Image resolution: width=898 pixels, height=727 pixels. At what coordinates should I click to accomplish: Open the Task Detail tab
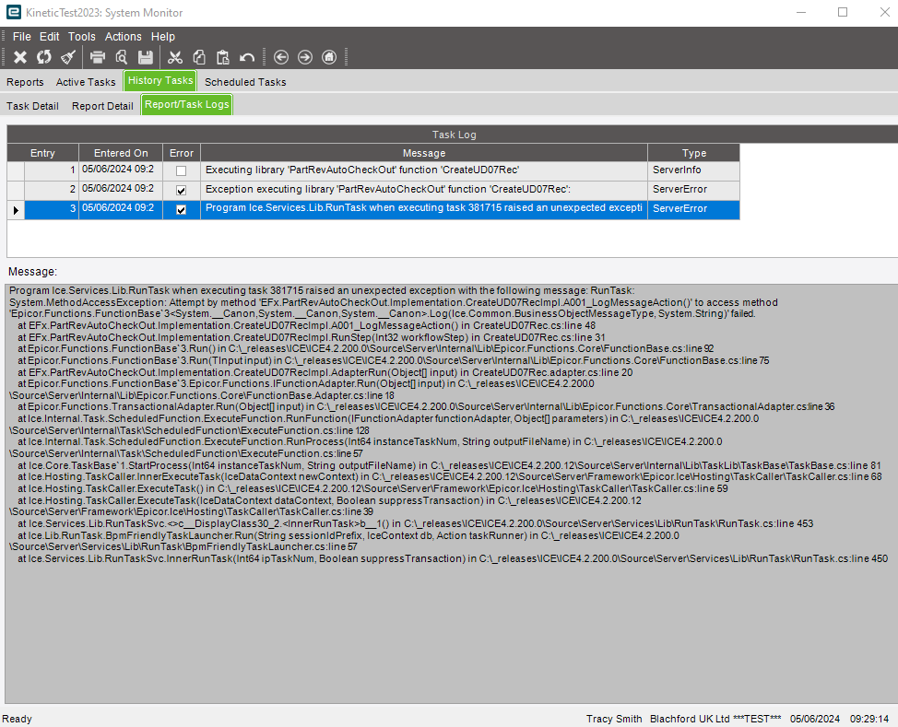click(x=32, y=105)
